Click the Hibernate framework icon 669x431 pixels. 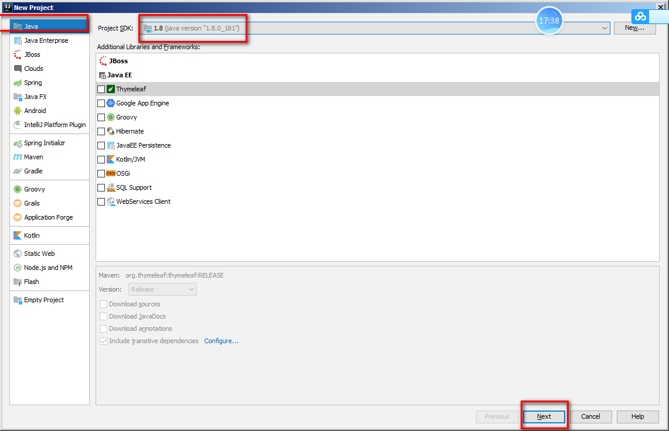(111, 131)
